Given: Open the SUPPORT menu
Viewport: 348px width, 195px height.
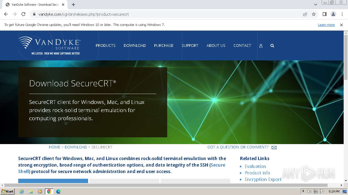Looking at the screenshot, I should (190, 45).
